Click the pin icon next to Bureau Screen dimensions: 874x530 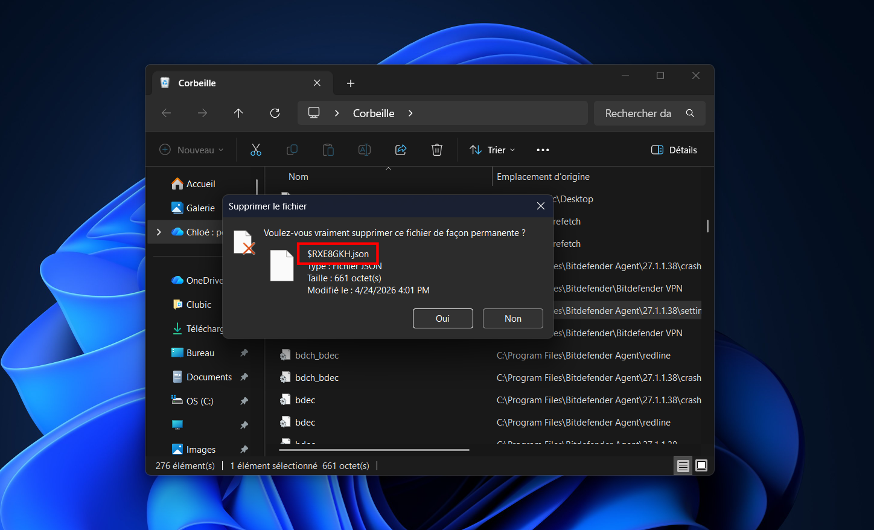point(244,353)
